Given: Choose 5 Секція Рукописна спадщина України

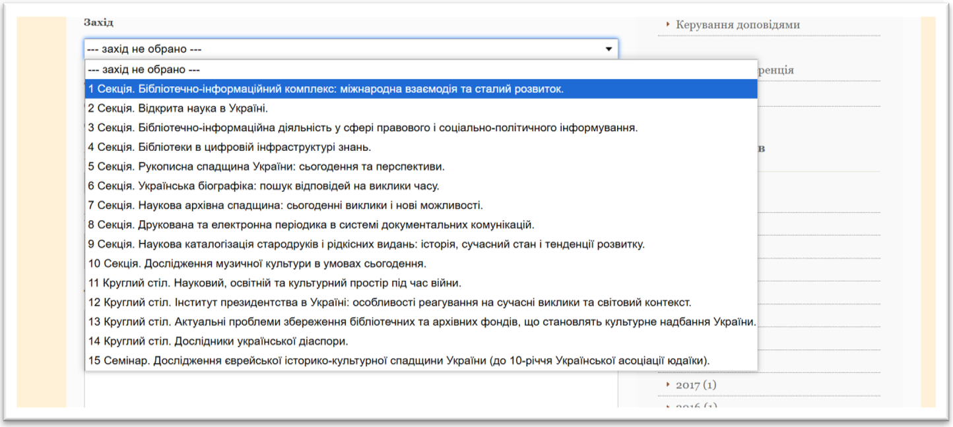Looking at the screenshot, I should coord(266,167).
